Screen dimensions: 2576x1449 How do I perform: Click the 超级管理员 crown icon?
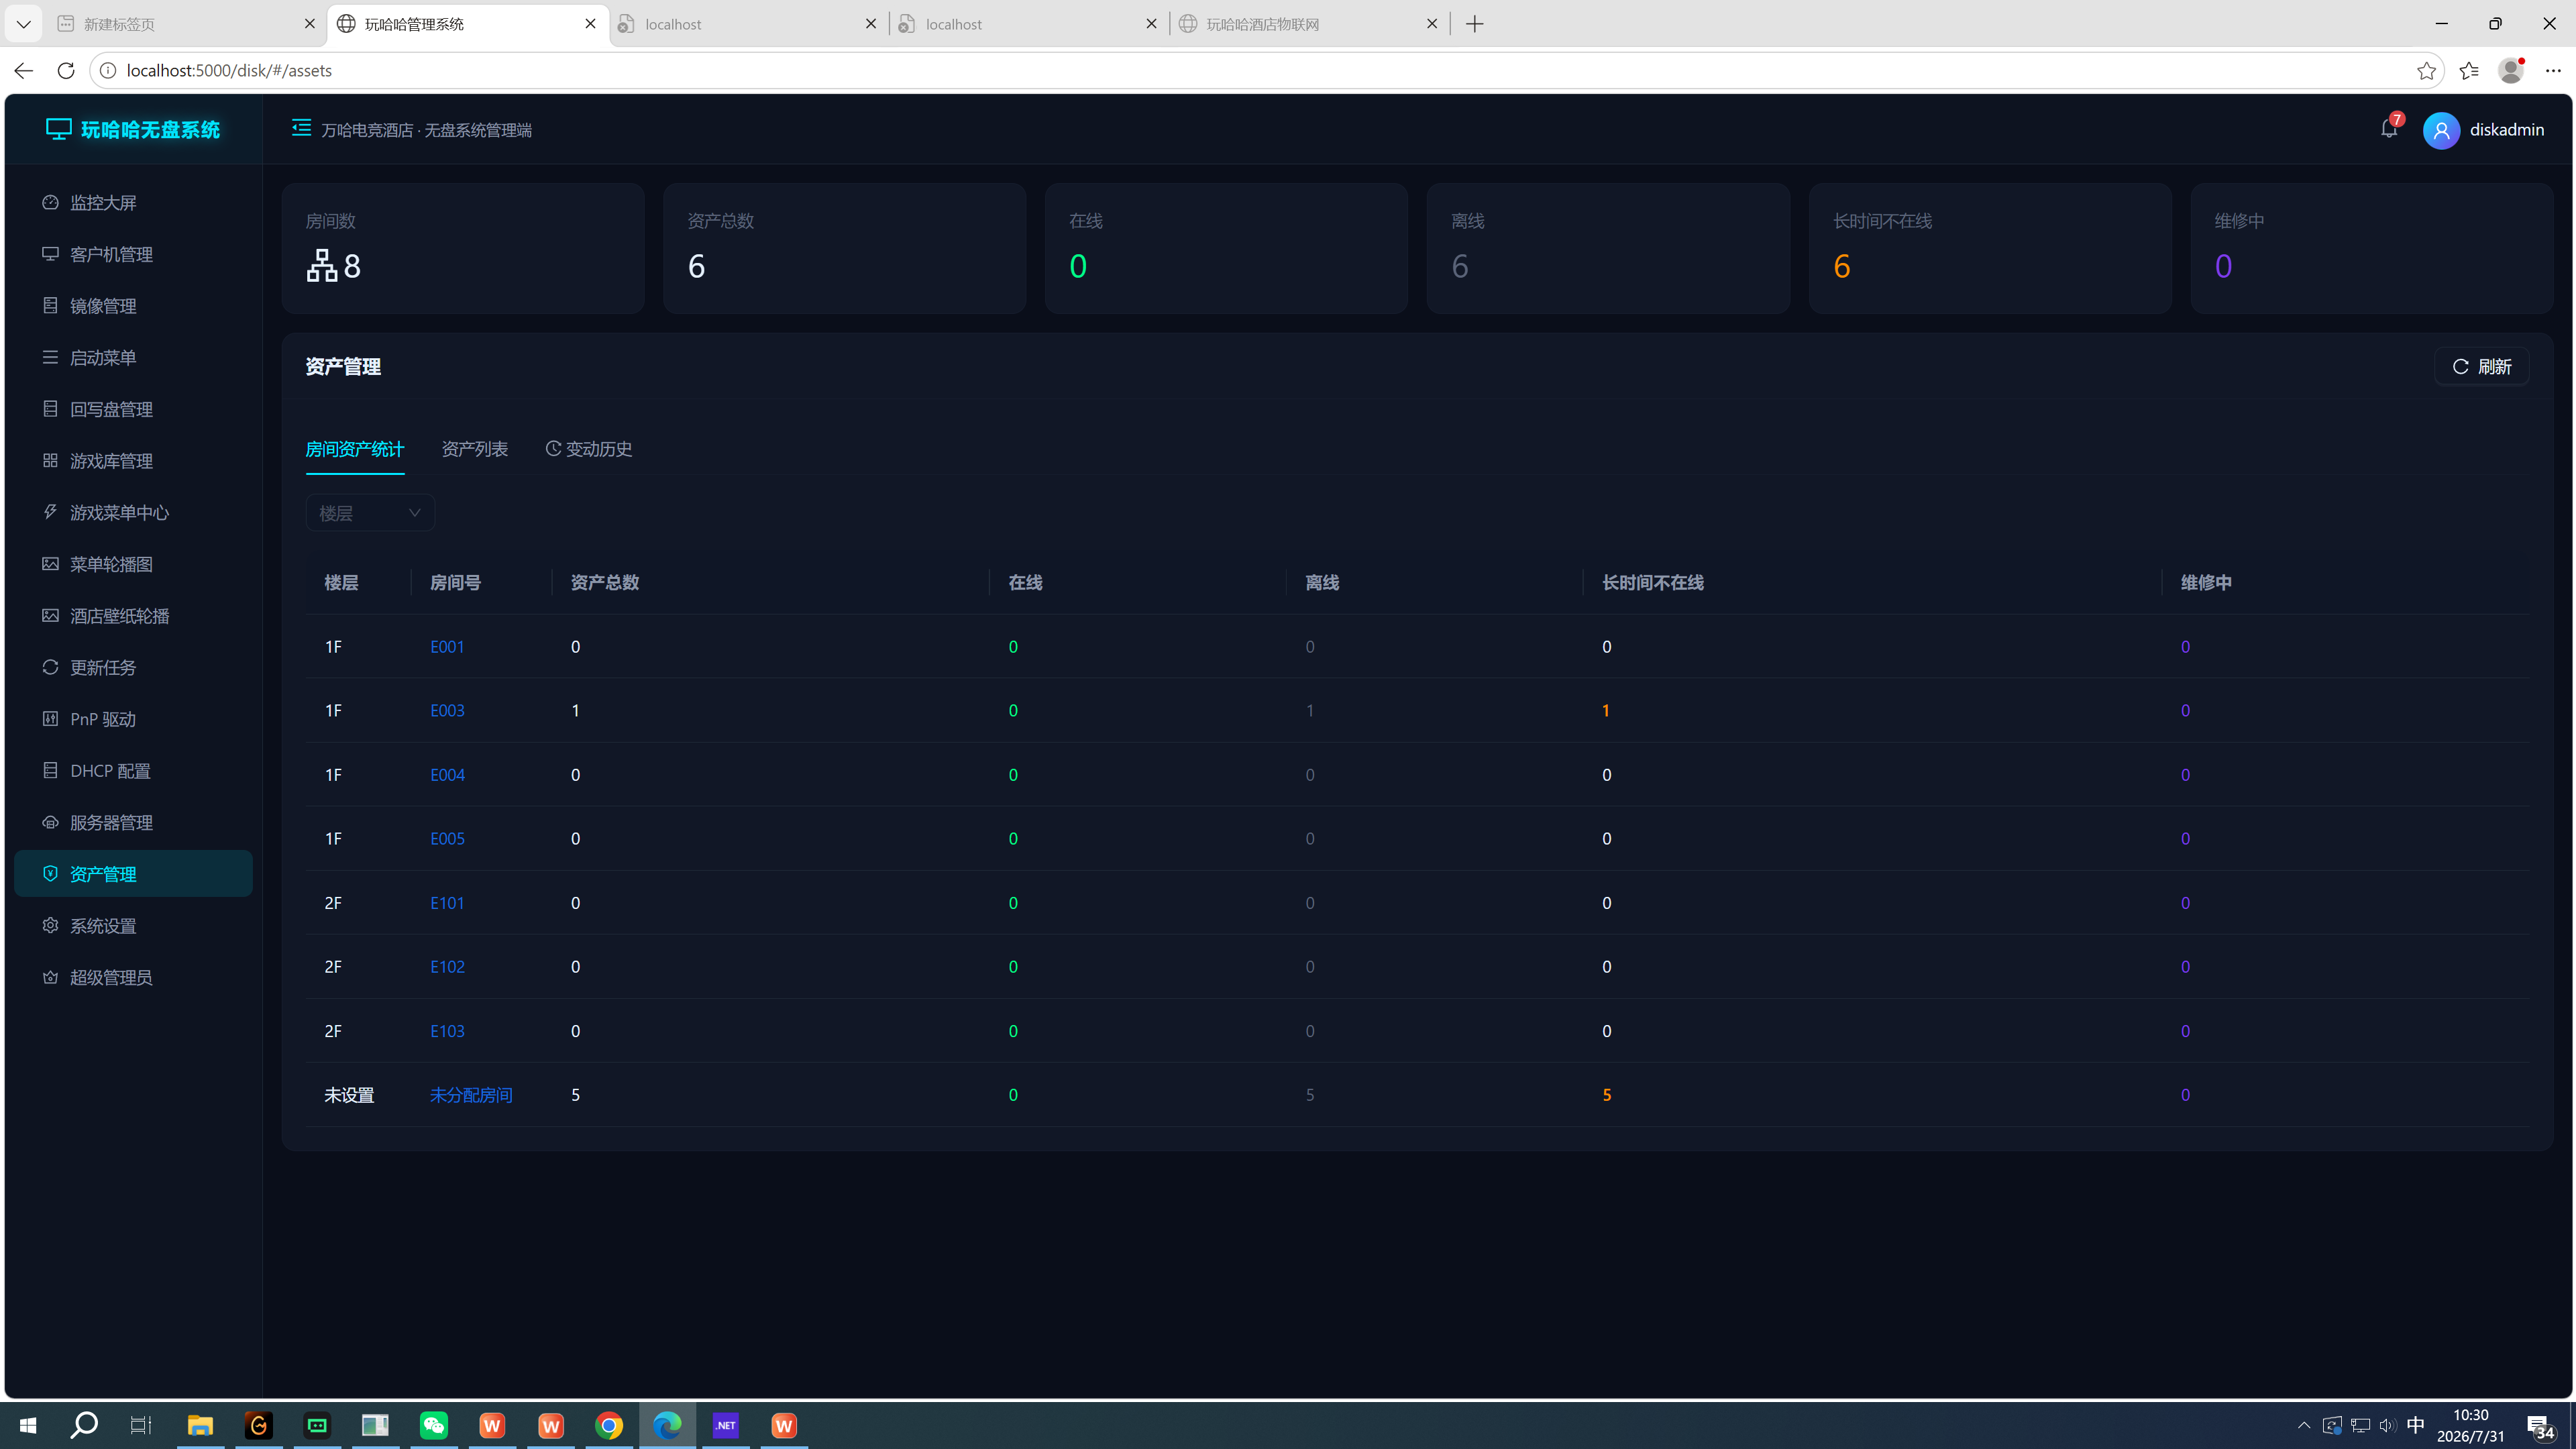(x=50, y=977)
